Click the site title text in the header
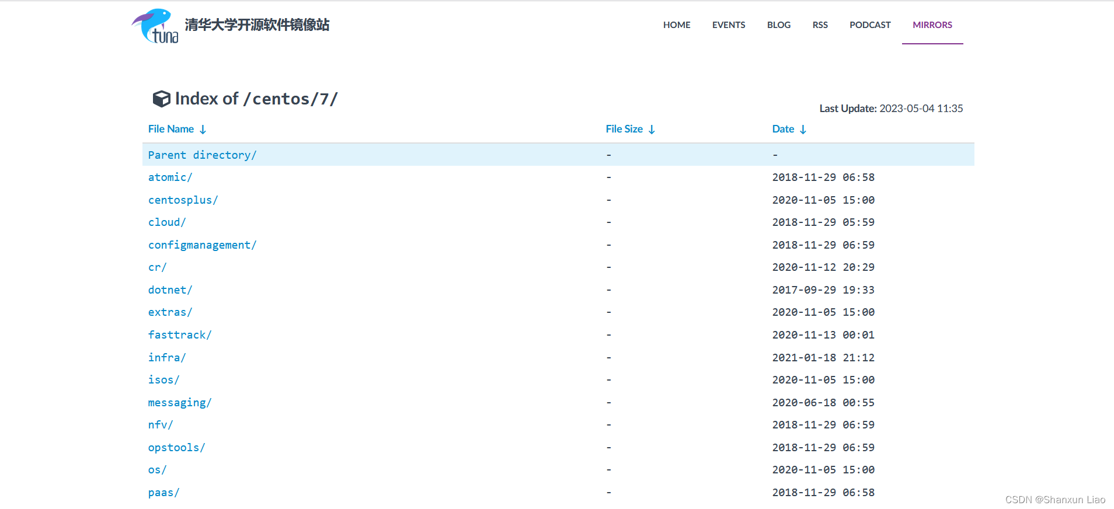The image size is (1114, 509). tap(257, 25)
